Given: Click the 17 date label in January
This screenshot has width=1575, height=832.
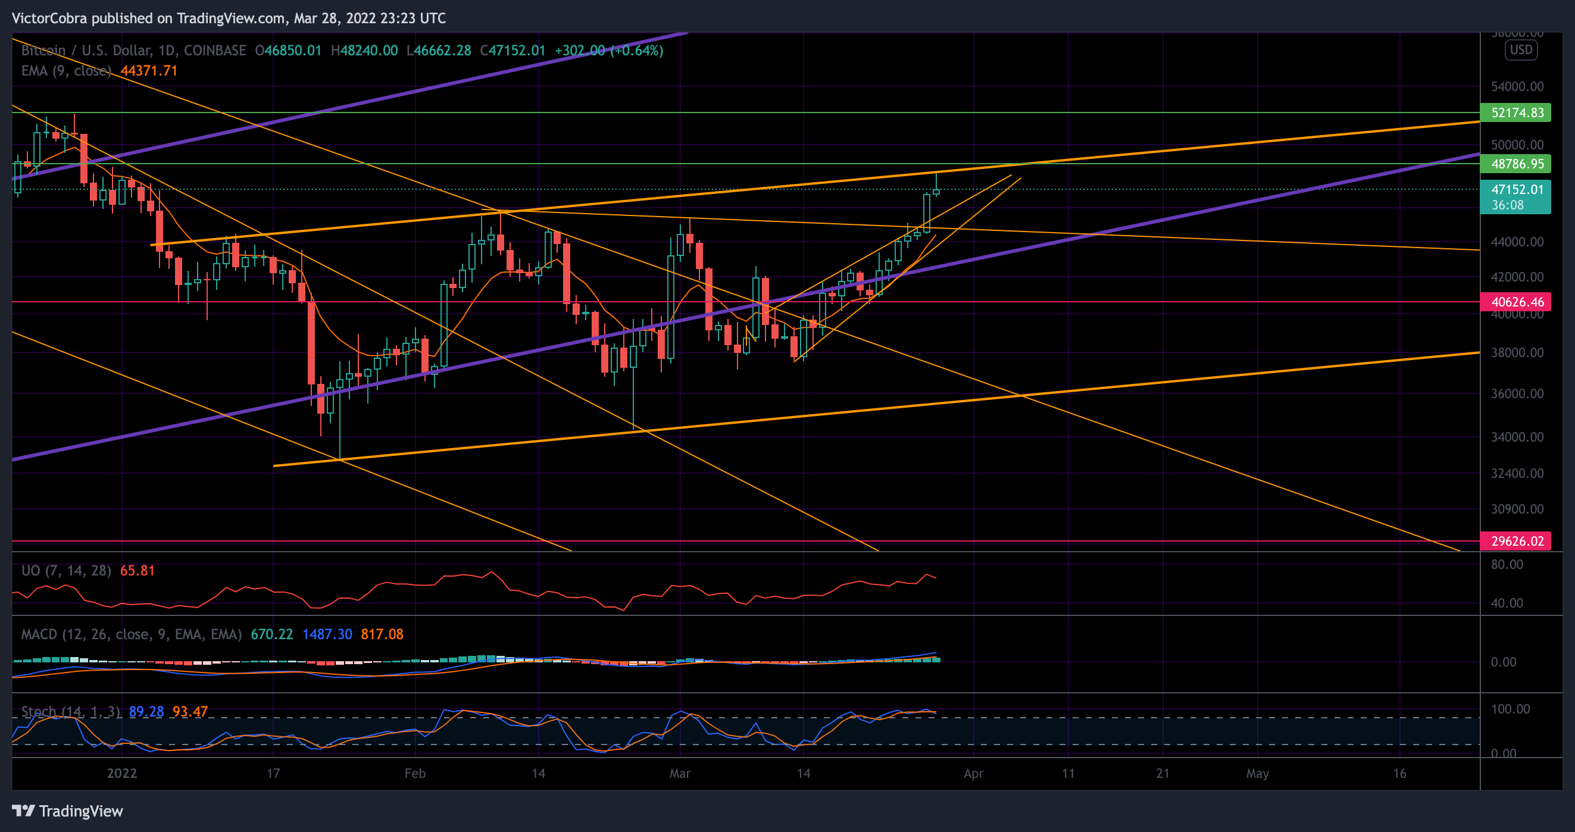Looking at the screenshot, I should pos(273,773).
